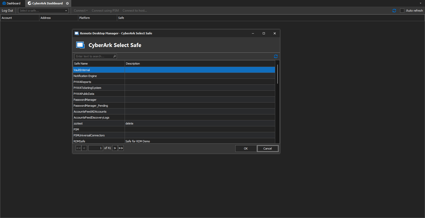Enable the Auto refresh checkbox
This screenshot has width=425, height=218.
402,11
